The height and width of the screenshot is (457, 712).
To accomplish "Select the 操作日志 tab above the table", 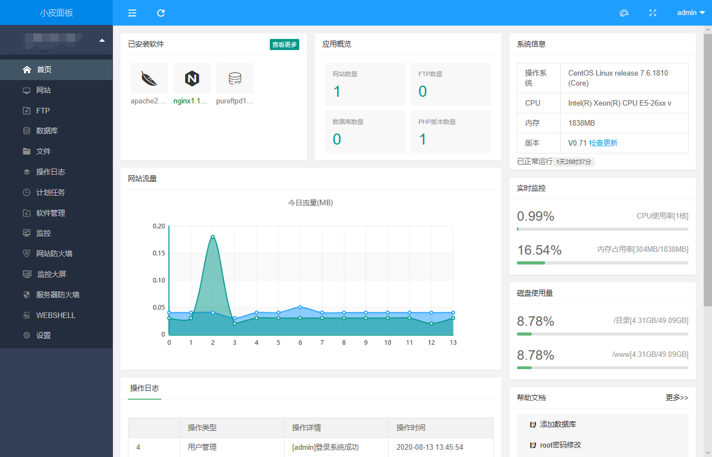I will [144, 388].
